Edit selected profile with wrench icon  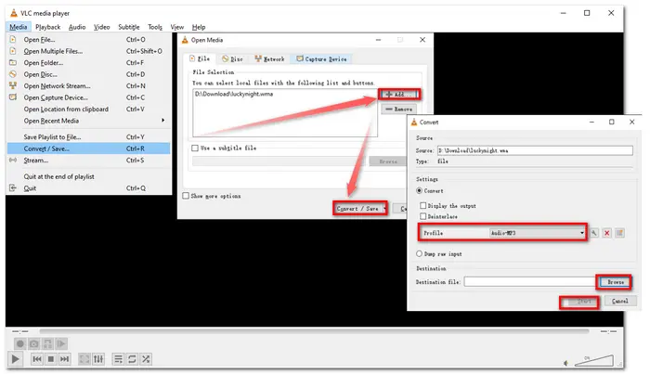click(594, 233)
